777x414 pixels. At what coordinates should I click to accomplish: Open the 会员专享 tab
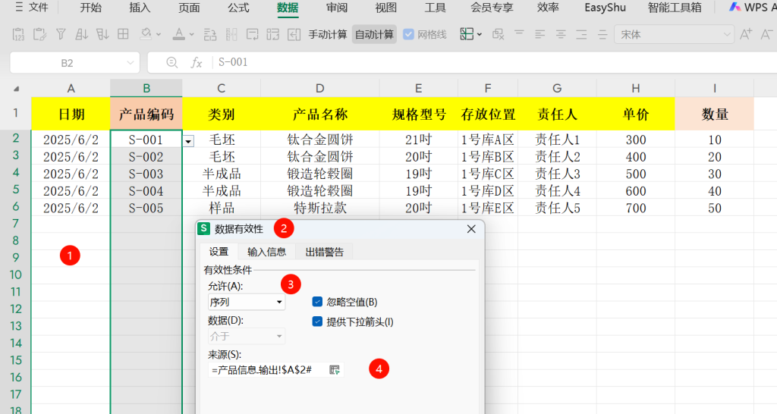tap(492, 8)
